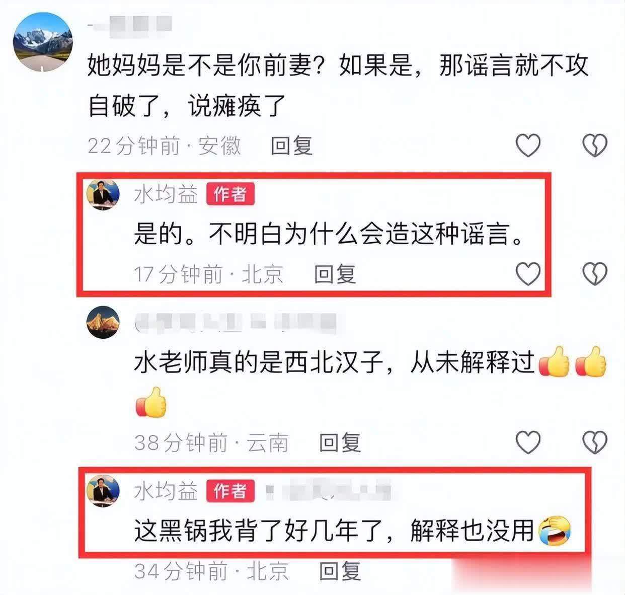Reply to 水均益's 34分钟前 comment
The image size is (625, 595).
point(340,571)
